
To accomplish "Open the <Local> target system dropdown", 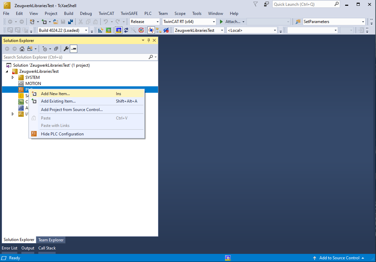I will [x=275, y=30].
